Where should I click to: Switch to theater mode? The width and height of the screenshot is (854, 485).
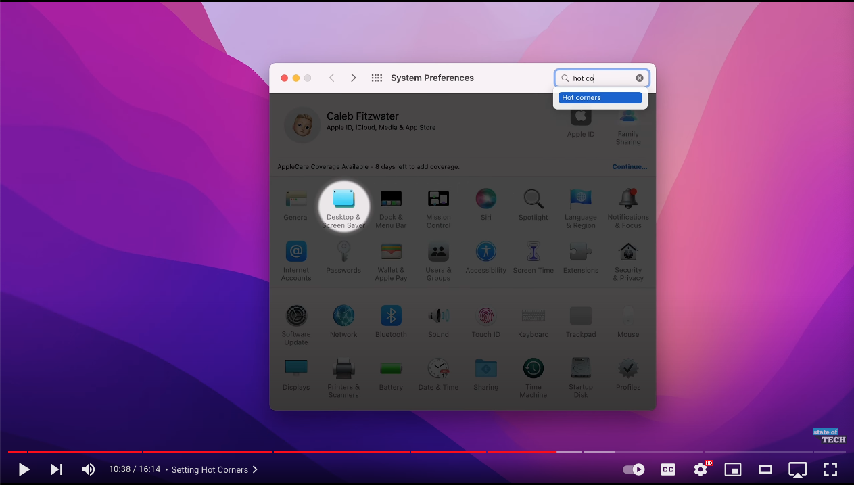[x=765, y=469]
